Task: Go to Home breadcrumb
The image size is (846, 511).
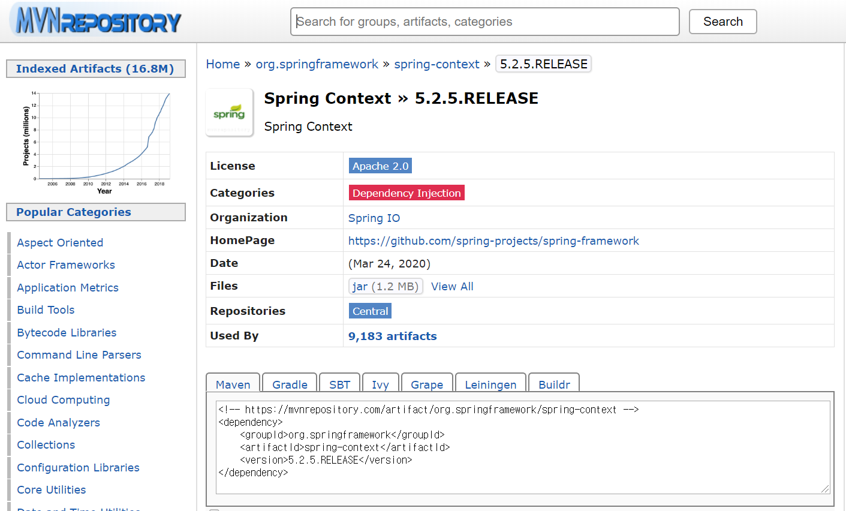Action: 223,64
